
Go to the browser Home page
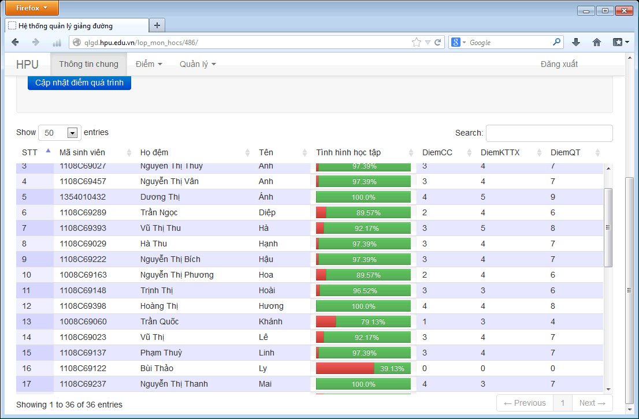tap(597, 42)
